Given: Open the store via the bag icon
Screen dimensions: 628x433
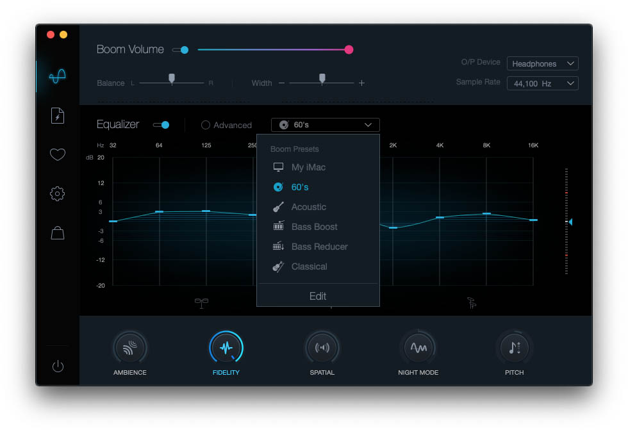Looking at the screenshot, I should point(57,233).
